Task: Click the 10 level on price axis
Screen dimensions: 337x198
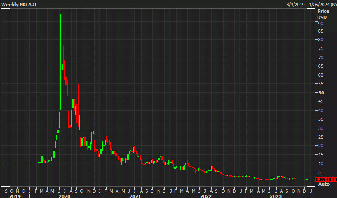Action: (x=320, y=163)
